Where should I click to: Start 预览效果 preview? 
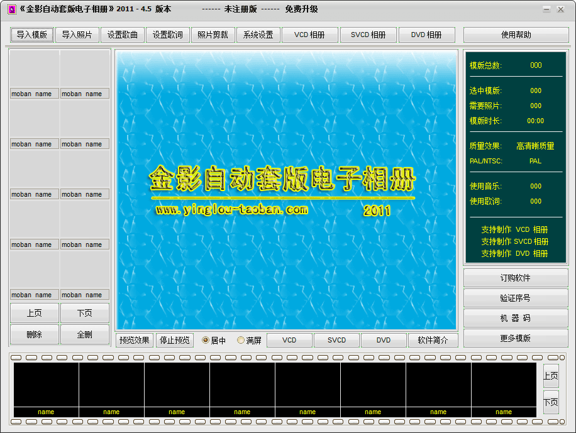click(x=134, y=340)
